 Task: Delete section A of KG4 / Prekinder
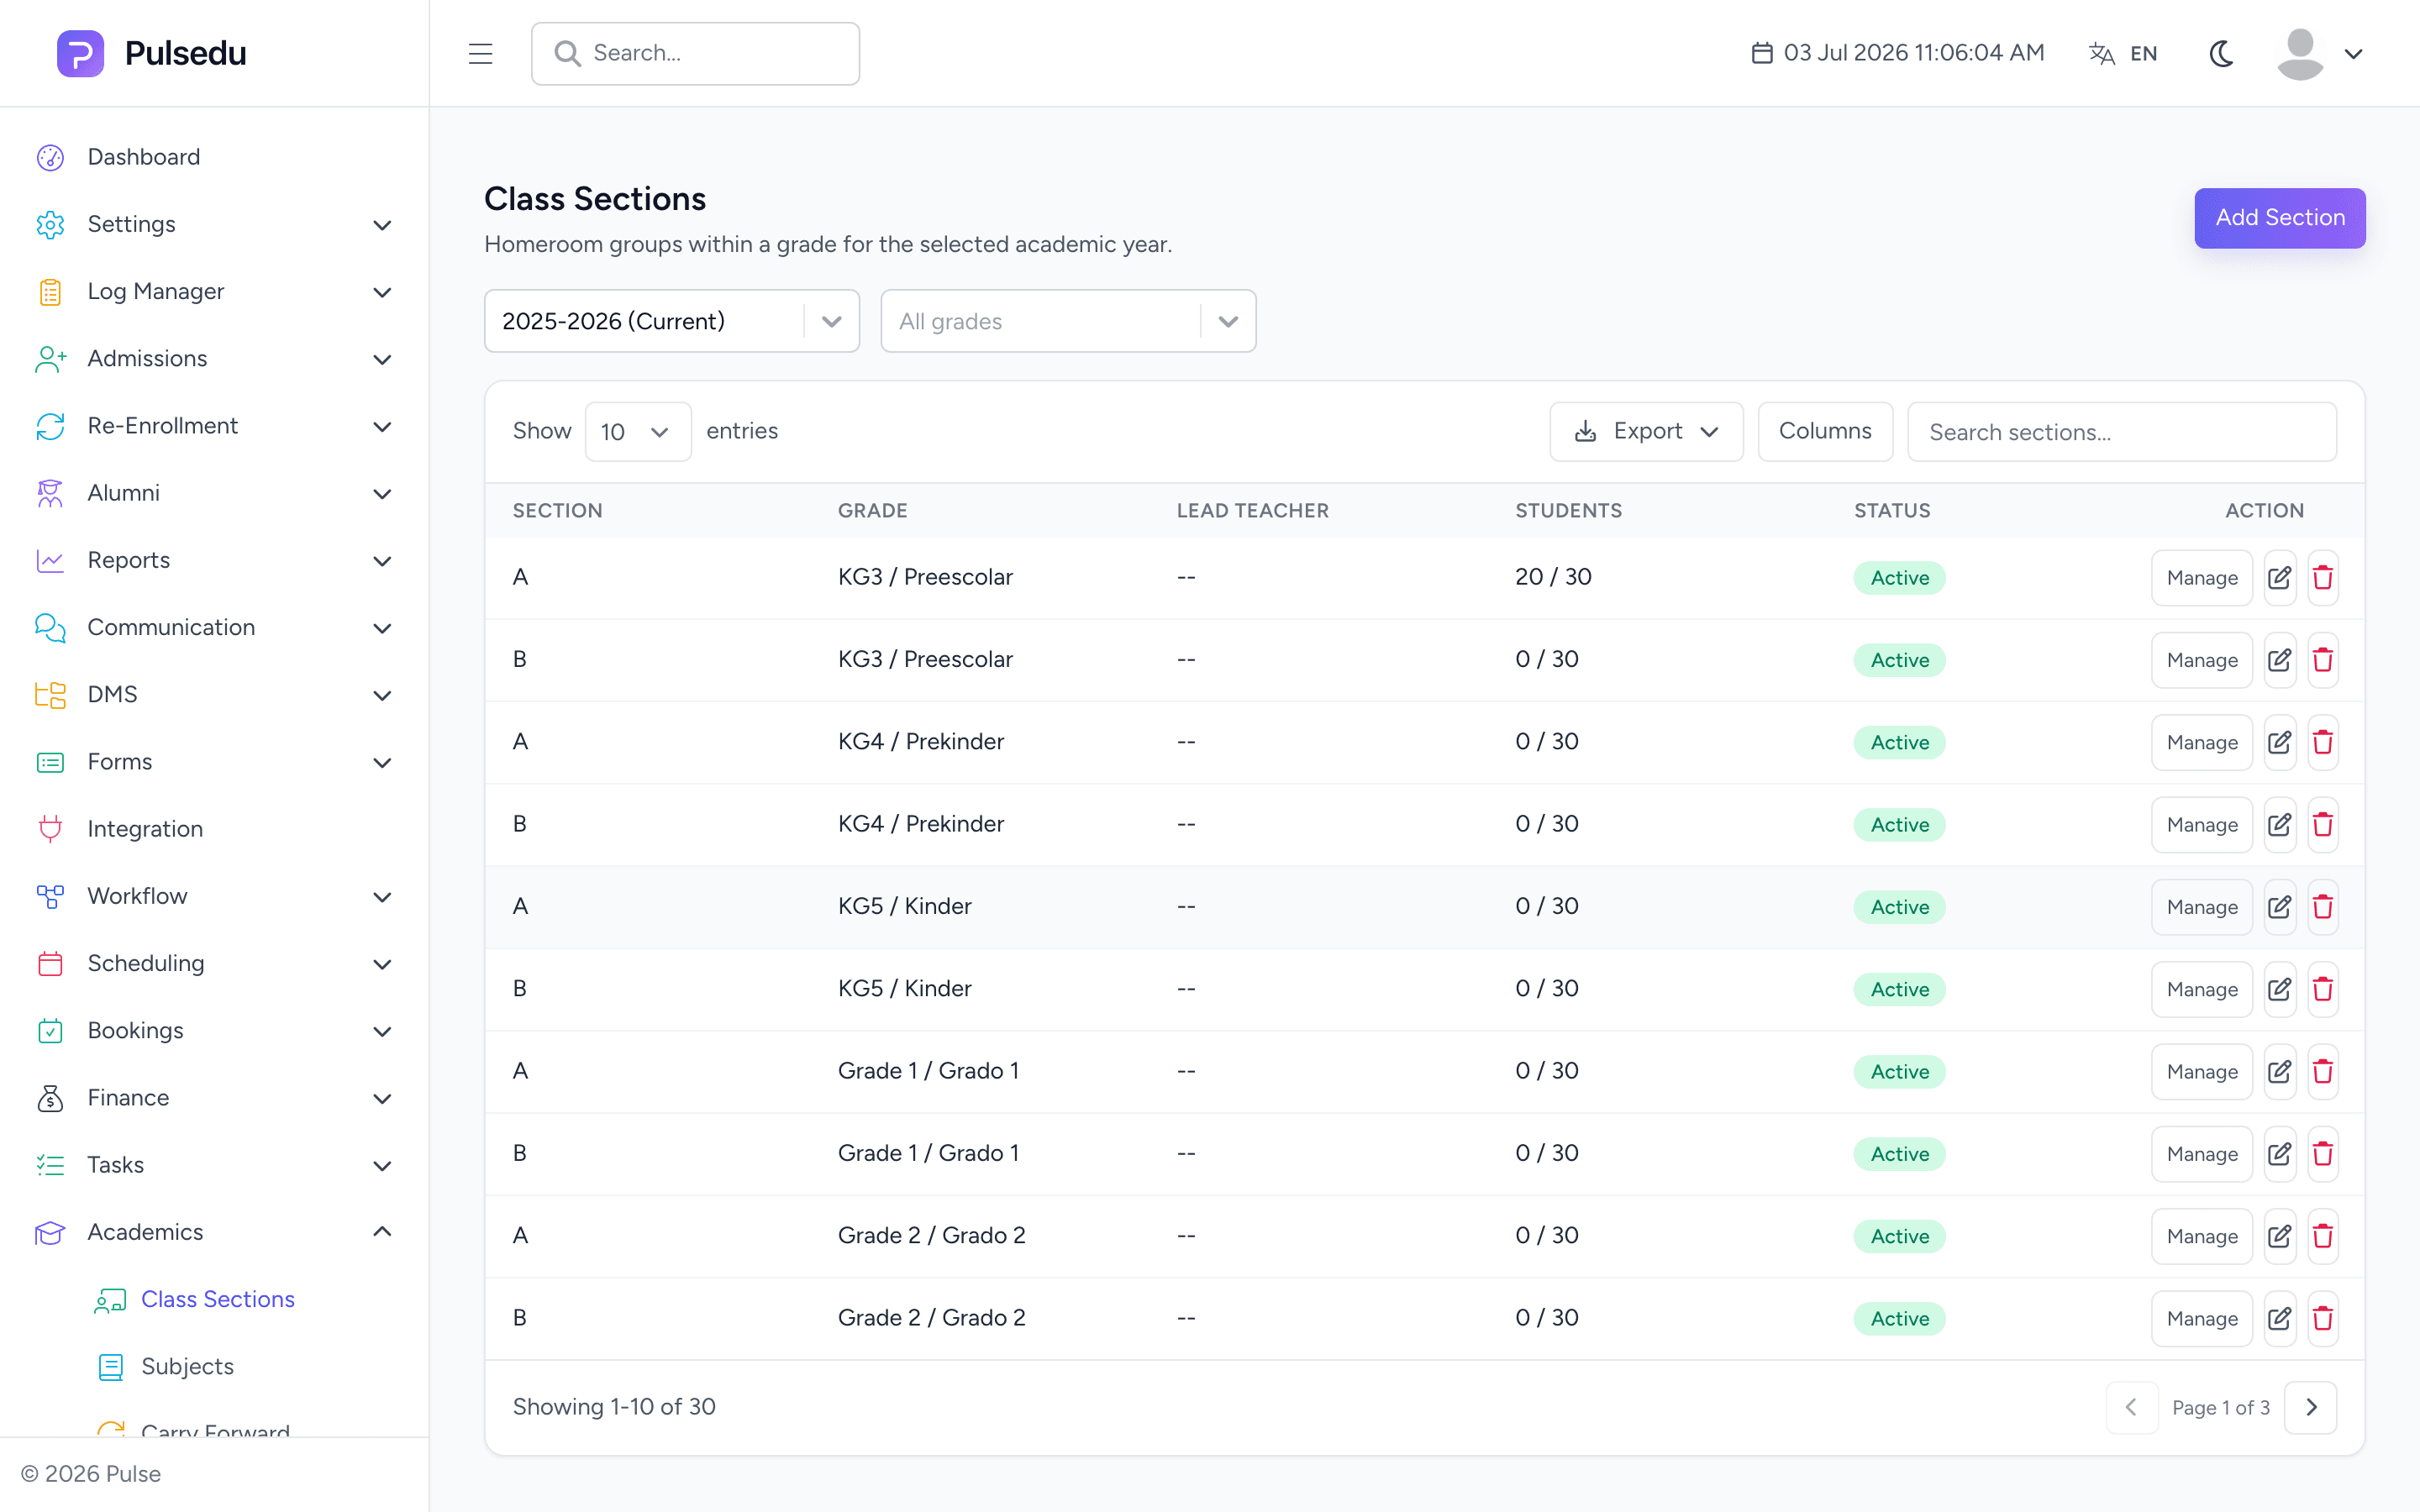pos(2322,742)
